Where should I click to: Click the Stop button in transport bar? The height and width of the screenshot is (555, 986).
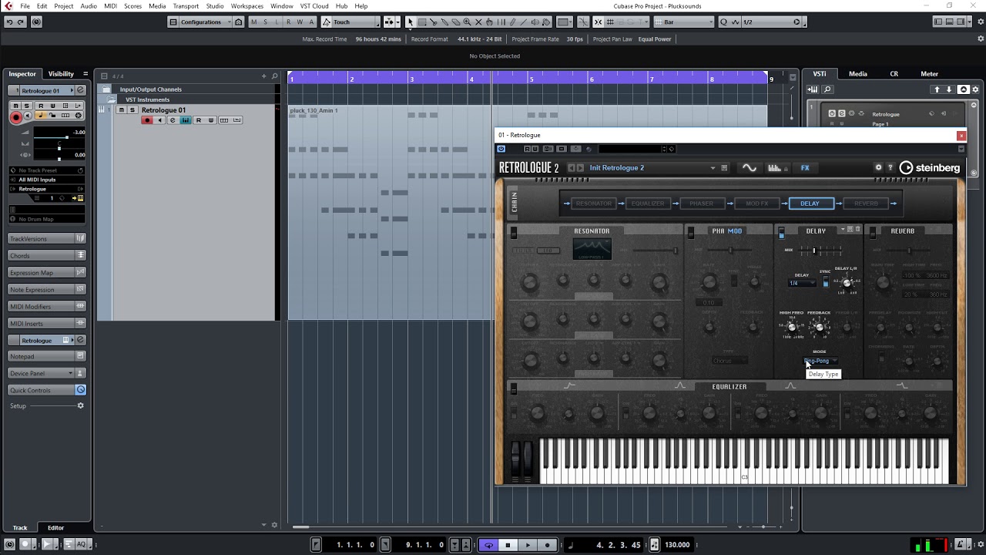[x=508, y=545]
